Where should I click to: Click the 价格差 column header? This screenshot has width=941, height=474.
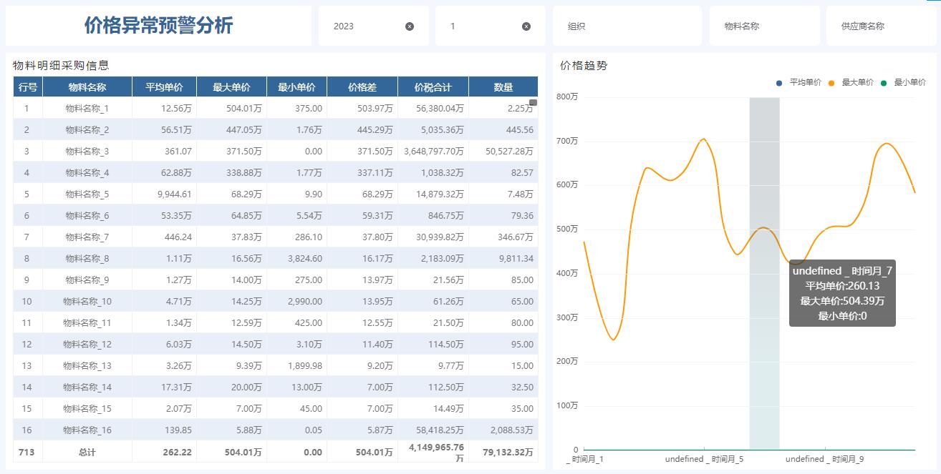point(362,87)
